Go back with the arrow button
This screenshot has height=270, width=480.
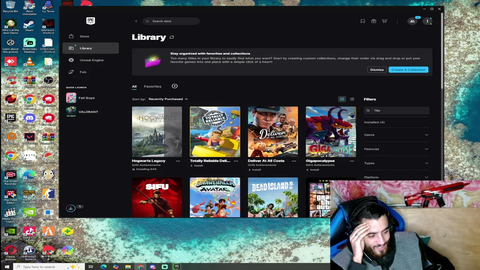coord(136,21)
